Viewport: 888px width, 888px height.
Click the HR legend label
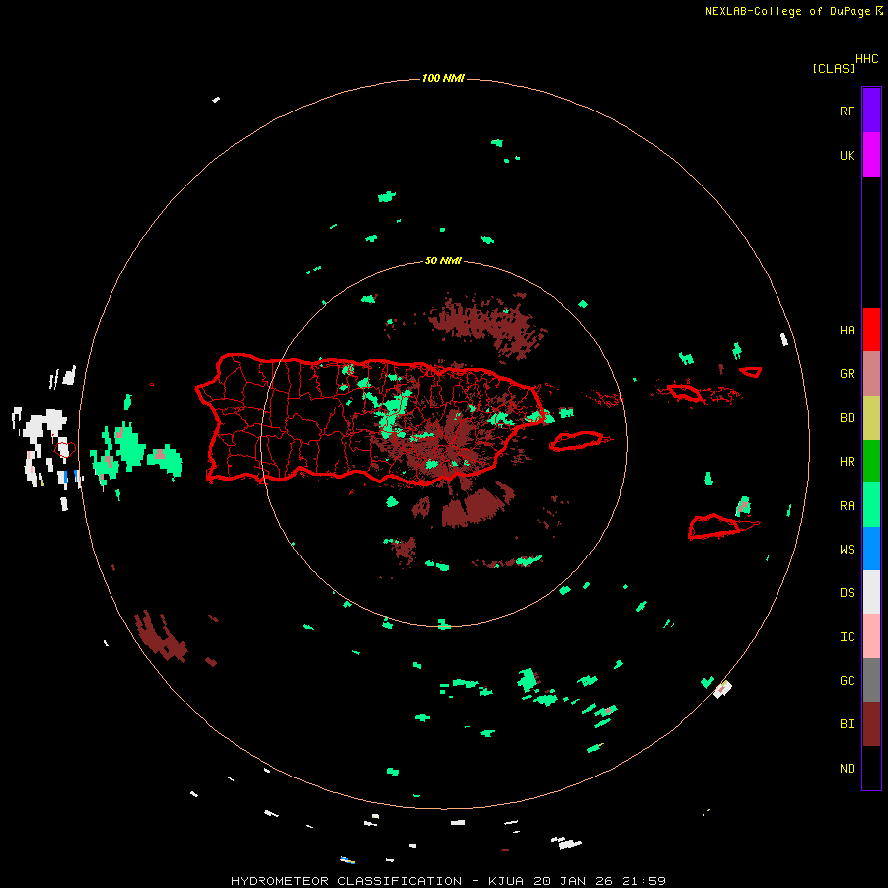pyautogui.click(x=847, y=462)
